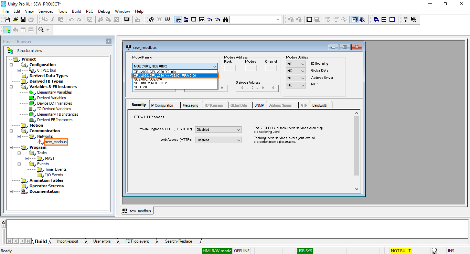Expand the 0 : PLC bus node

click(19, 70)
